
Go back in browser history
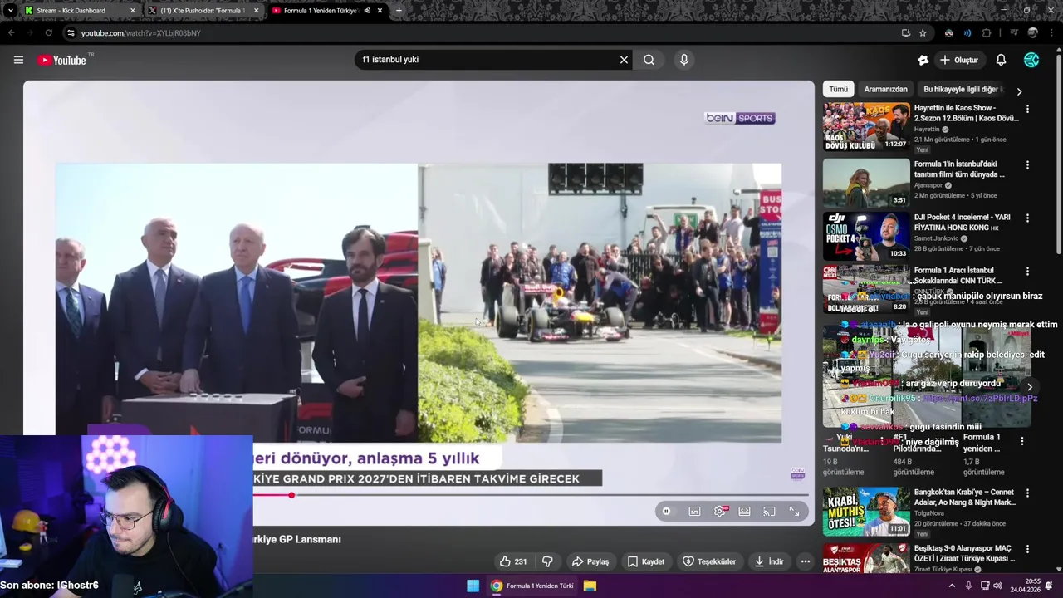pos(12,33)
